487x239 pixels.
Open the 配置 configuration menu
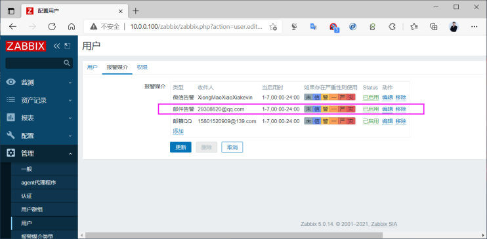[x=39, y=136]
